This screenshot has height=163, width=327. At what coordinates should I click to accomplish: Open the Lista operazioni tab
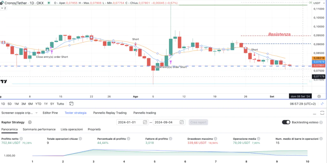click(72, 129)
